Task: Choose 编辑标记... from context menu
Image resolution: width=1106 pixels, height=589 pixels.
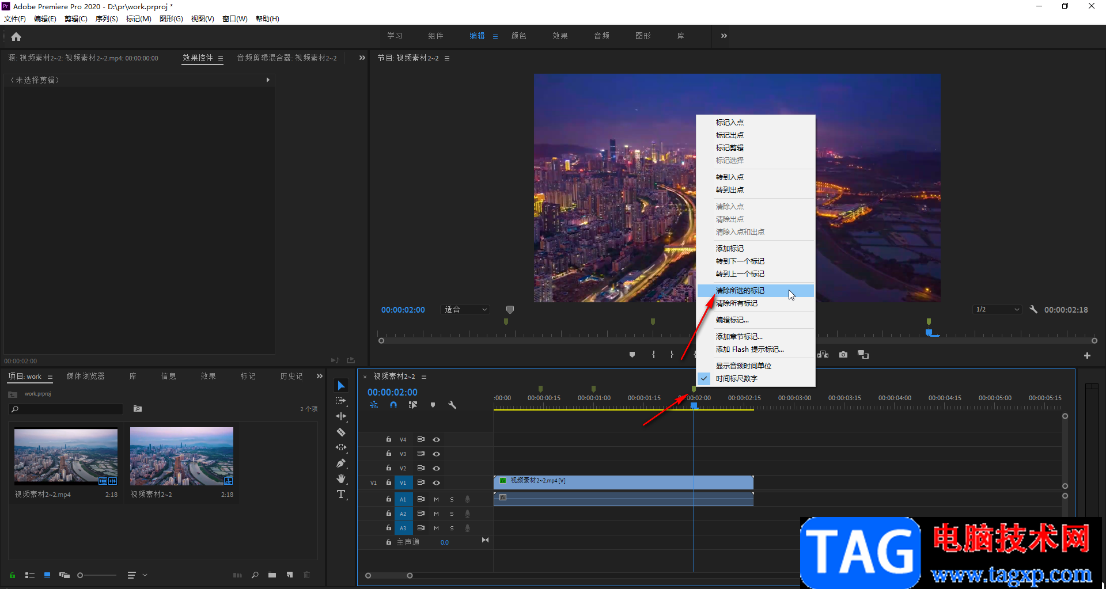Action: pyautogui.click(x=756, y=320)
